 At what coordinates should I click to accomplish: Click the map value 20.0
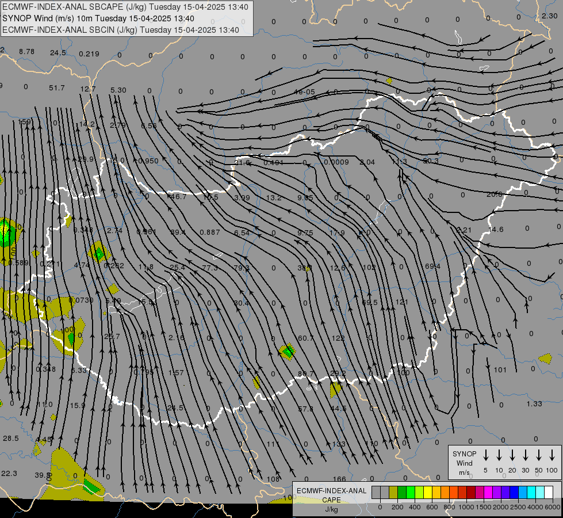tap(495, 195)
